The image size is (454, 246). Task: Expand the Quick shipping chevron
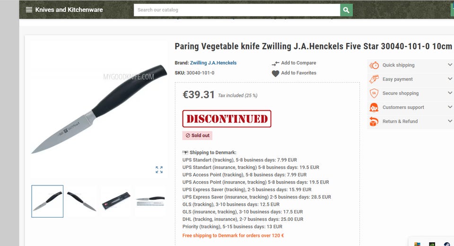coord(450,65)
